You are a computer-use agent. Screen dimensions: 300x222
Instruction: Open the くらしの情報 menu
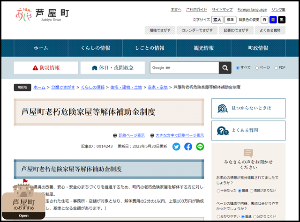pos(95,48)
